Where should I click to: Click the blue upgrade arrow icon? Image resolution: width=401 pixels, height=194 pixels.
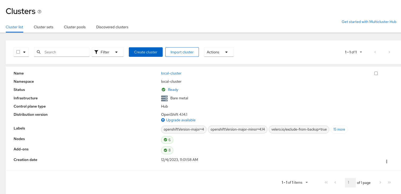pos(163,120)
